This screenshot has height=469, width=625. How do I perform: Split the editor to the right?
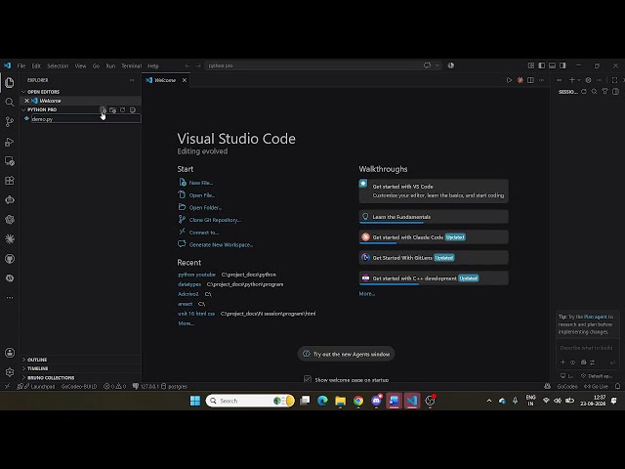(x=530, y=80)
